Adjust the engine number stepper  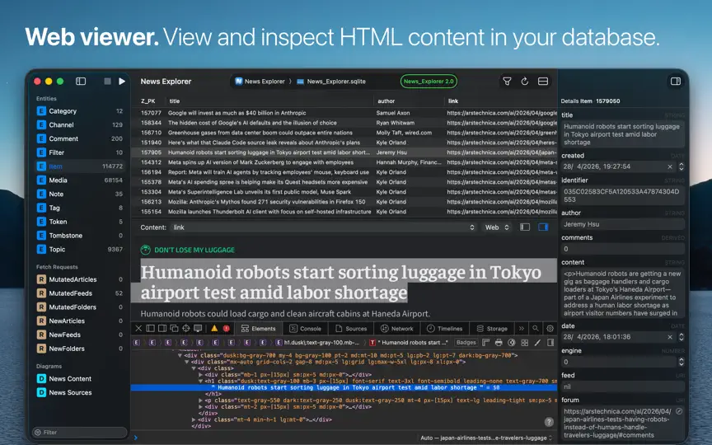tap(682, 362)
